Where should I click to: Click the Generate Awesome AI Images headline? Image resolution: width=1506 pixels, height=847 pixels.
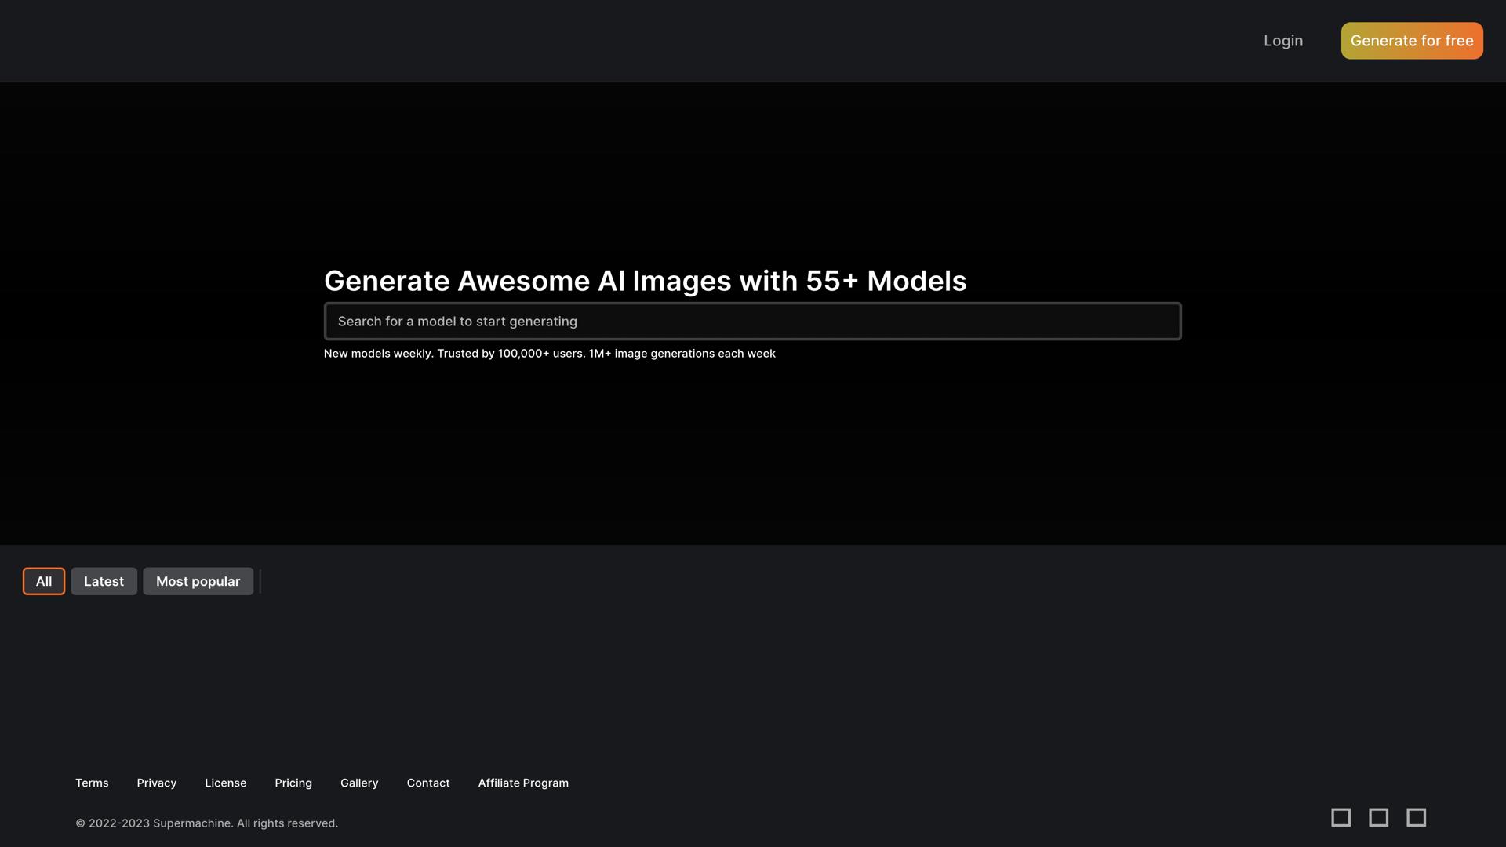645,281
